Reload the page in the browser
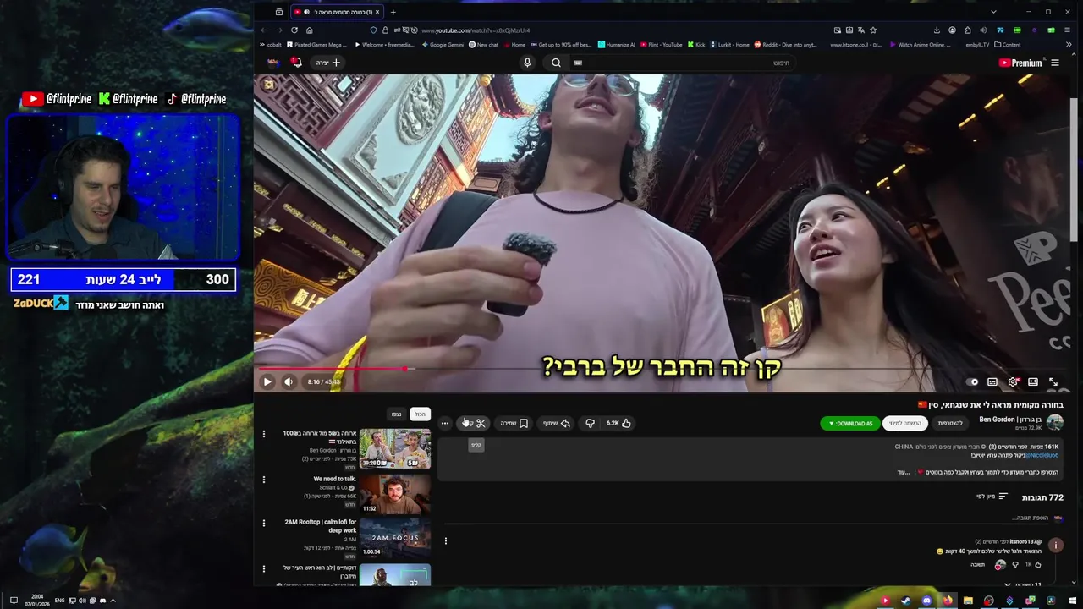The width and height of the screenshot is (1083, 609). [x=294, y=30]
